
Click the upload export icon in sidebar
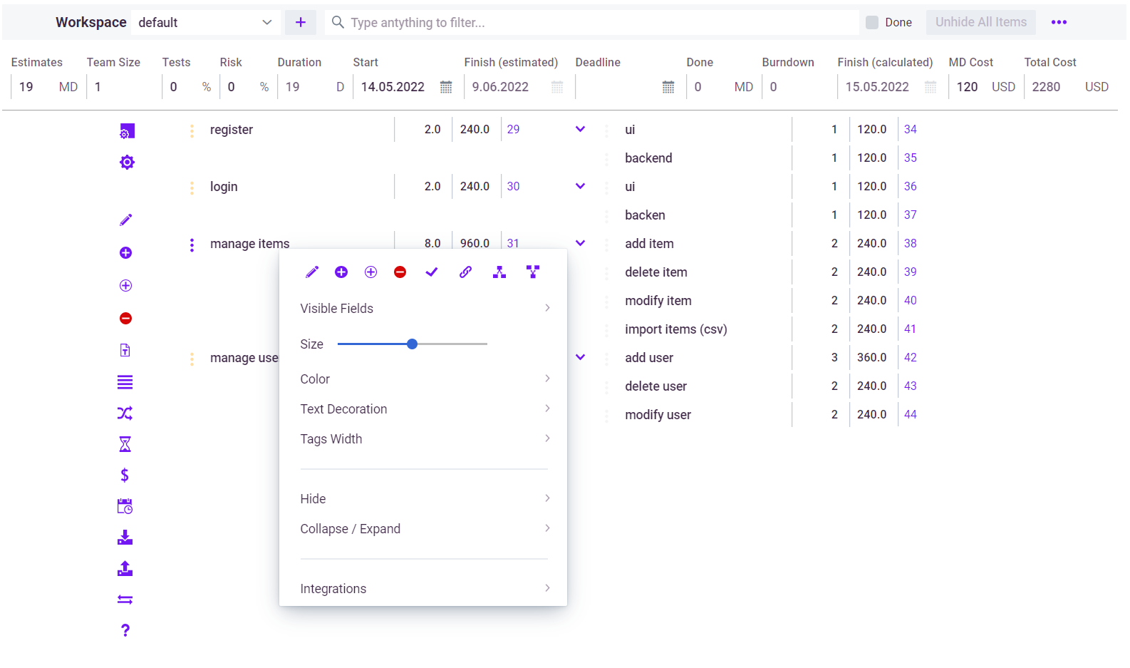coord(125,569)
